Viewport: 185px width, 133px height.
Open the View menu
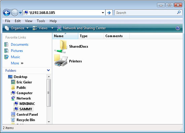(29, 21)
